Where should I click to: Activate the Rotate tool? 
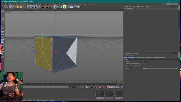(21, 7)
